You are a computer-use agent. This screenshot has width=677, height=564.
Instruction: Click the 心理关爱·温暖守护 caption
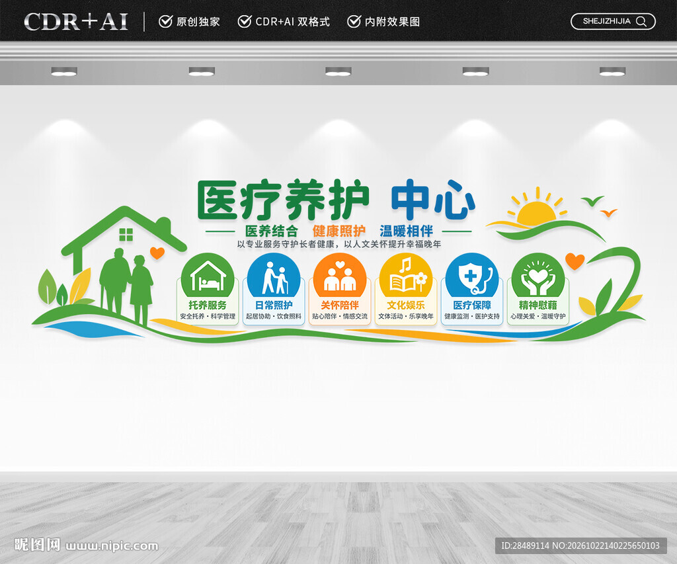[538, 317]
